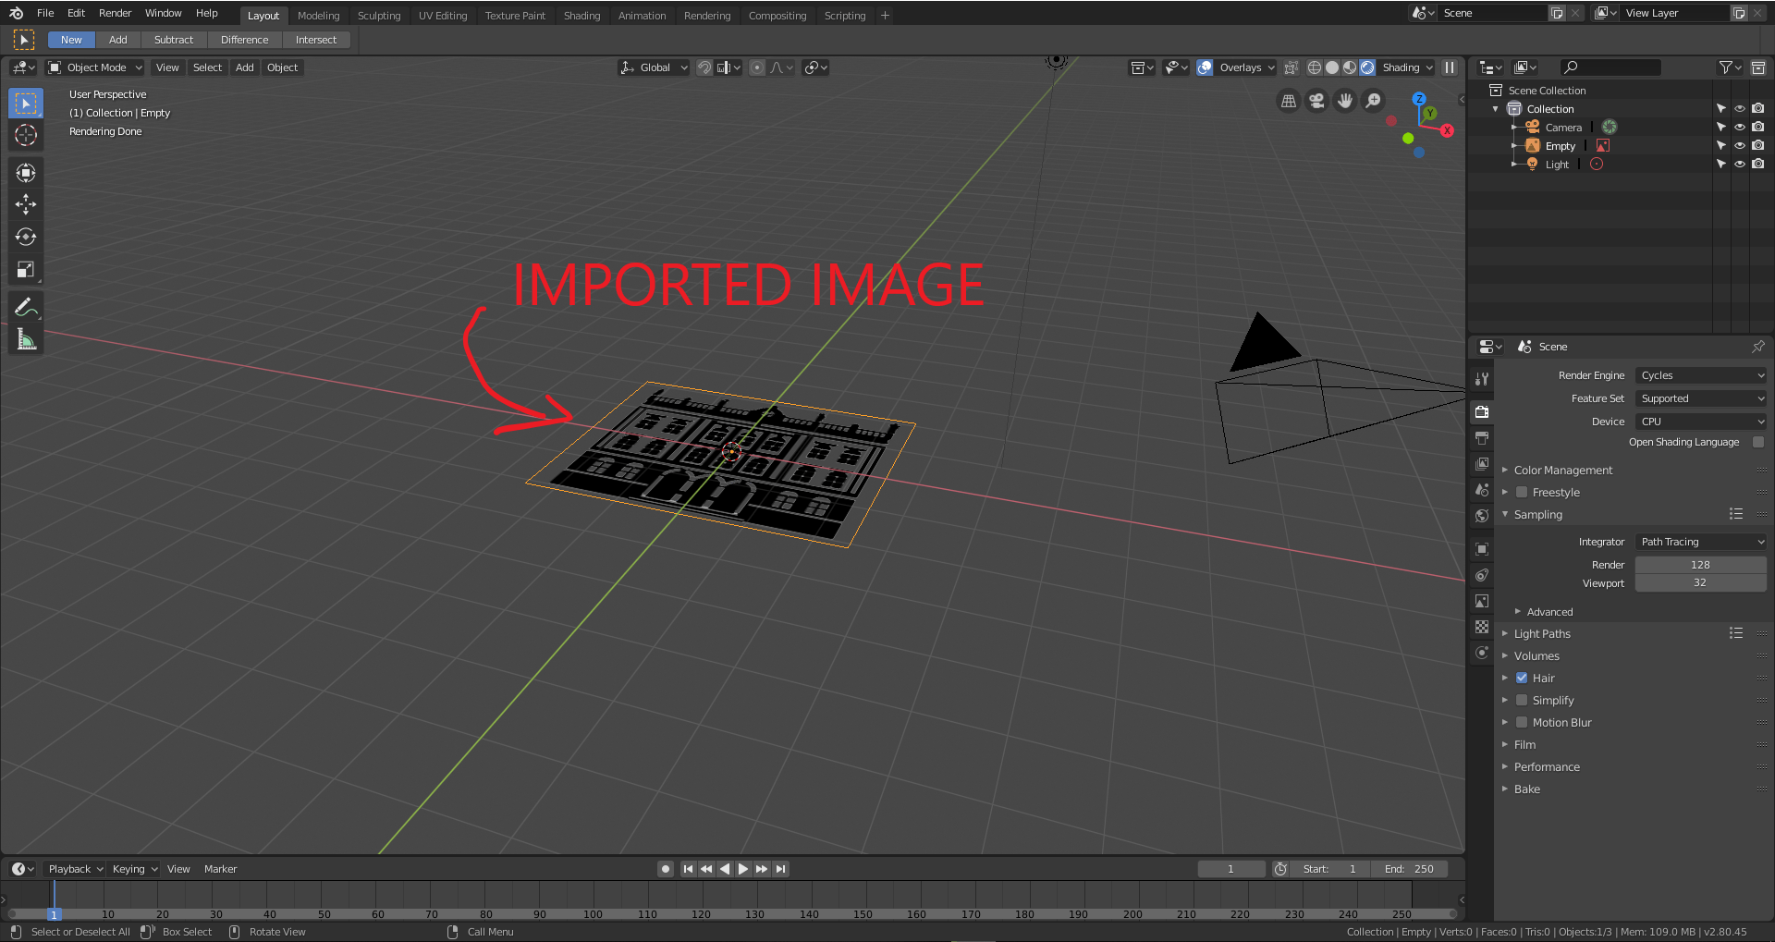Expand the Light Paths section
1775x942 pixels.
[1540, 633]
